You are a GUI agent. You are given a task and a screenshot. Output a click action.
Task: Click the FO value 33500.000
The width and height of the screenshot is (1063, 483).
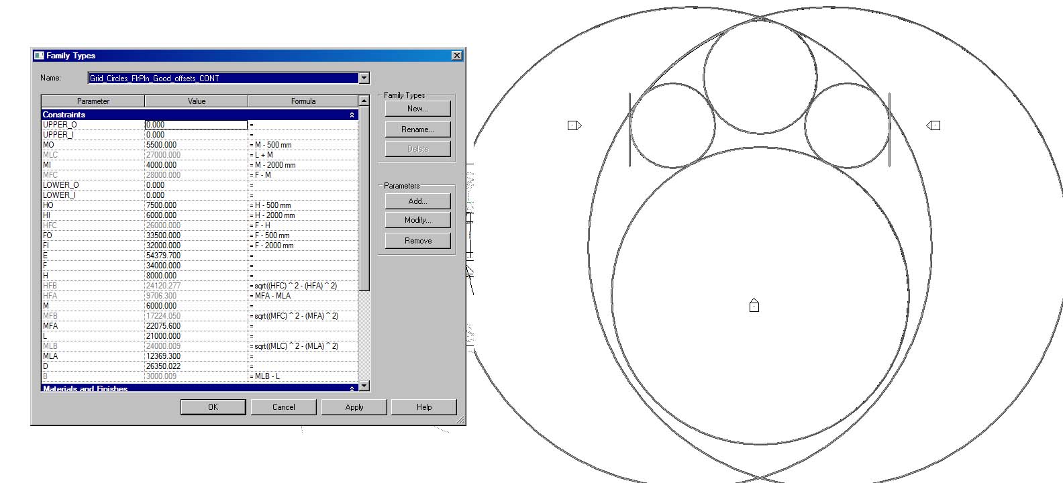[x=196, y=235]
